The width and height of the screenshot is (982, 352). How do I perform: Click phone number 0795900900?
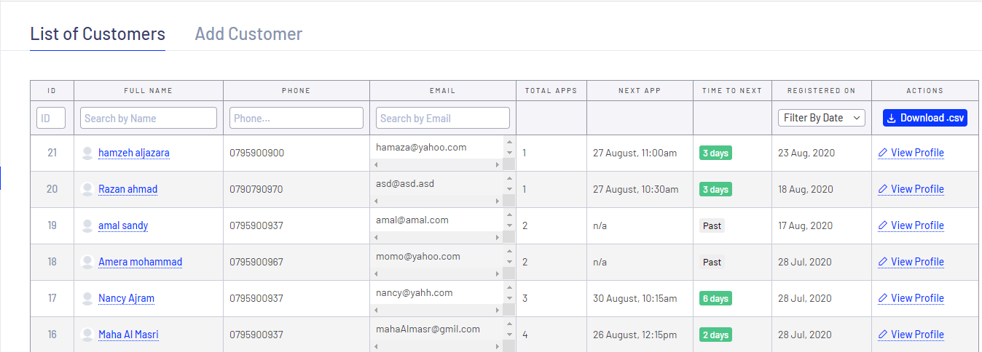pos(256,153)
